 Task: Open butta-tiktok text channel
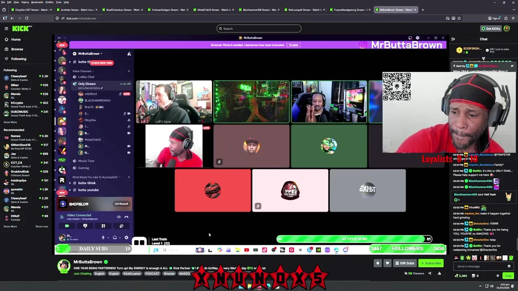[87, 183]
